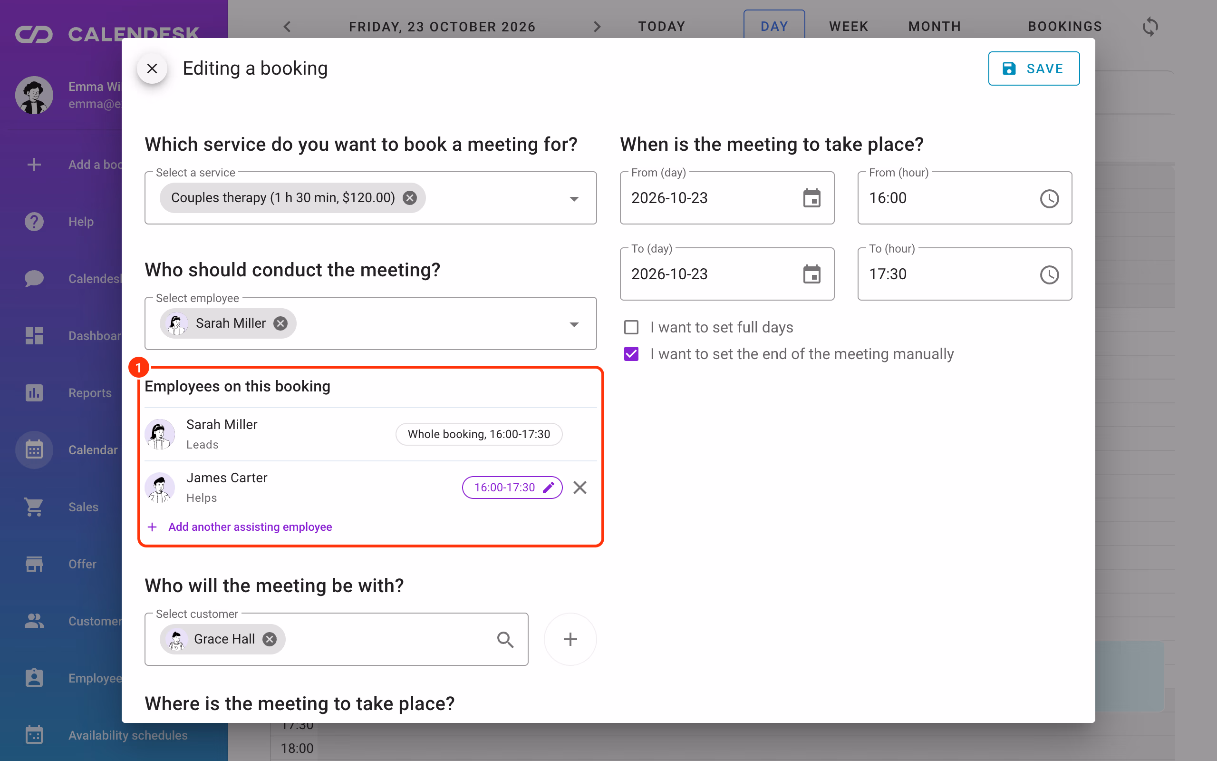The image size is (1217, 761).
Task: Expand the Select employee dropdown arrow
Action: [574, 325]
